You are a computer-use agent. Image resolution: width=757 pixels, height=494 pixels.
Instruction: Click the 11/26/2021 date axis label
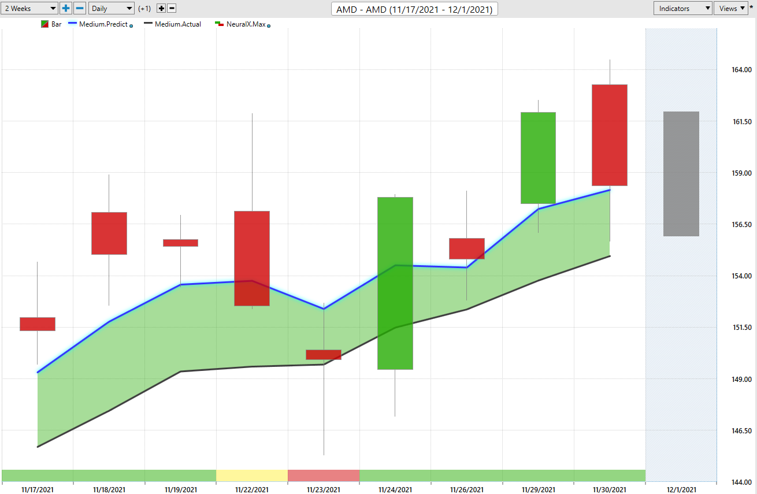click(467, 489)
